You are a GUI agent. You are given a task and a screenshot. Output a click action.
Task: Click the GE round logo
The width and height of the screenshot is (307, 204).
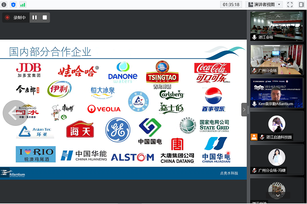(x=118, y=130)
